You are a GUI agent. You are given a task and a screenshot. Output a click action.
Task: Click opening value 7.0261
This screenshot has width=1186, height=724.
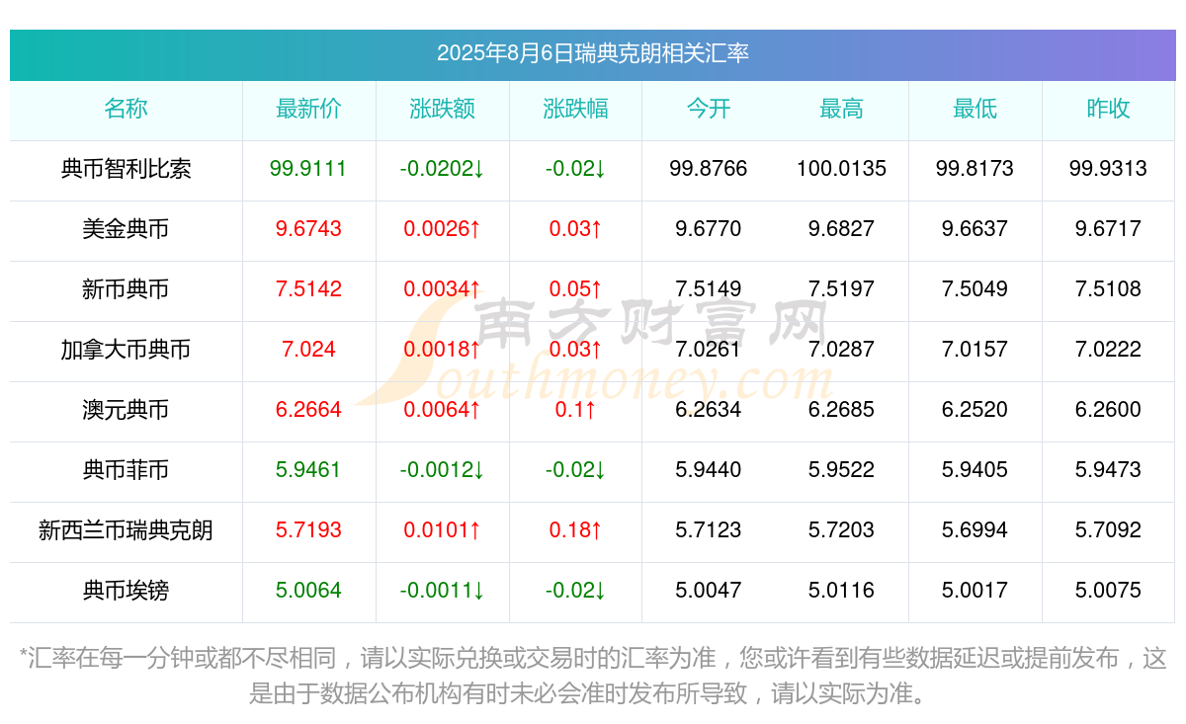[x=709, y=350]
